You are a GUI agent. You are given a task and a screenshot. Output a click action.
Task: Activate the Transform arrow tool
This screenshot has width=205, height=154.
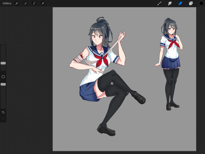43,3
